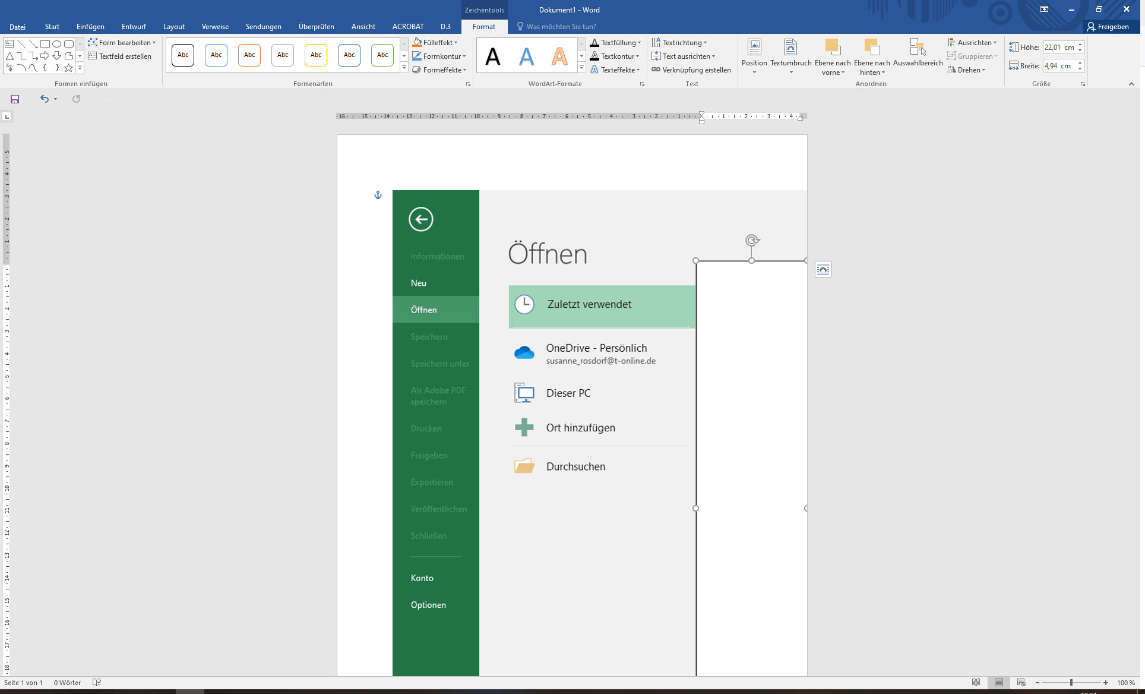Viewport: 1145px width, 694px height.
Task: Open the Textumbruch button
Action: coord(791,57)
